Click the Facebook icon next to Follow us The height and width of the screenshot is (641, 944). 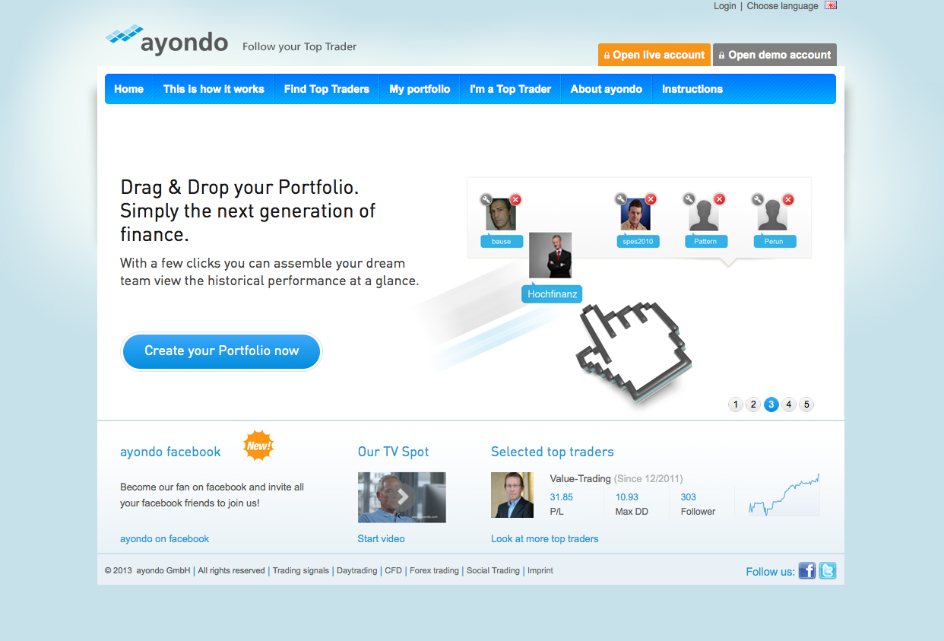click(x=806, y=570)
